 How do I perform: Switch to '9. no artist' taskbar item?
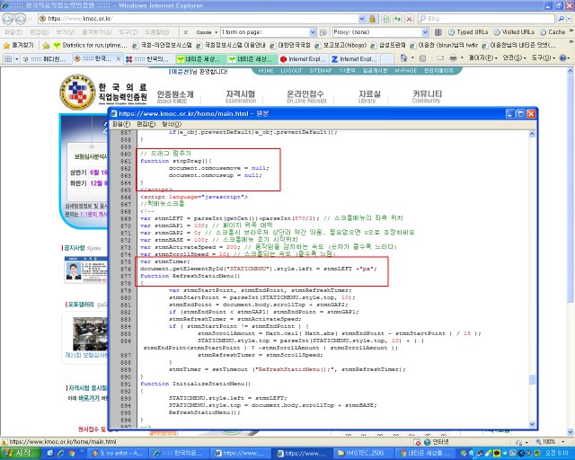(118, 454)
